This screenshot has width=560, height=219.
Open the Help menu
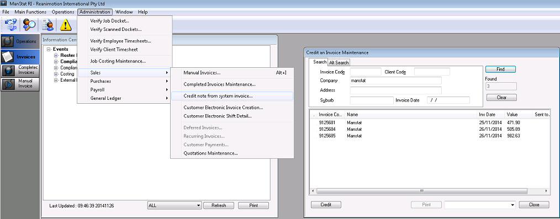click(143, 12)
